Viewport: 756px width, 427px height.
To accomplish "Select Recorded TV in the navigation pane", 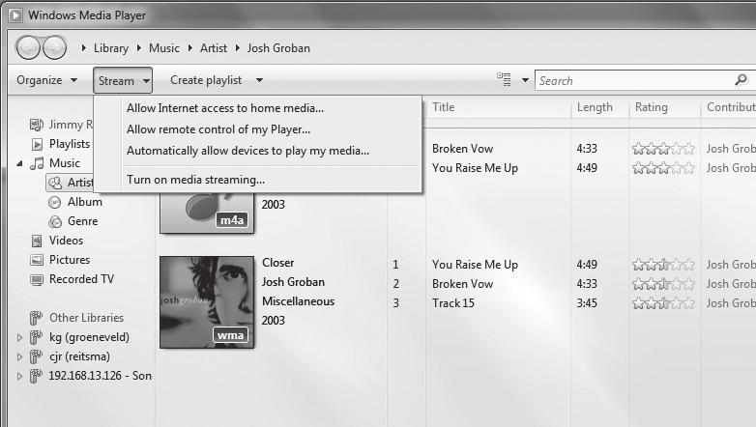I will click(81, 279).
